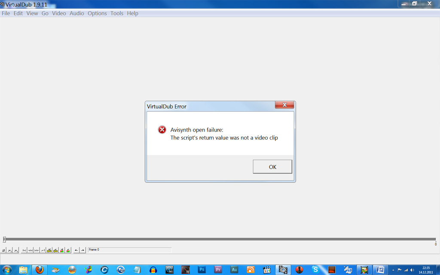This screenshot has width=440, height=275.
Task: Open the headphones audio app icon
Action: (x=153, y=270)
